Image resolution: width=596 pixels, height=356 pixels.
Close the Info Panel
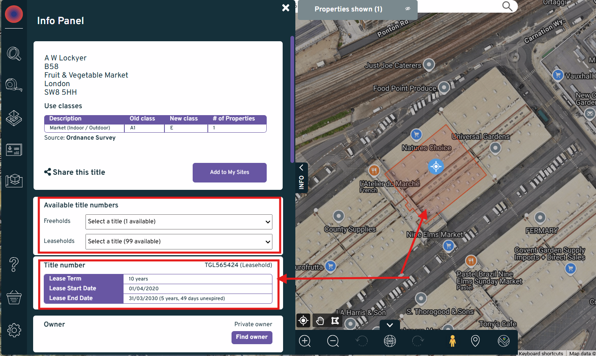pos(286,8)
